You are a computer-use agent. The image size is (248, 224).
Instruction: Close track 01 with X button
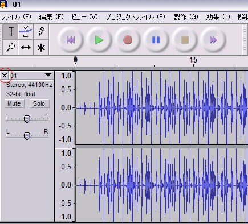5,76
